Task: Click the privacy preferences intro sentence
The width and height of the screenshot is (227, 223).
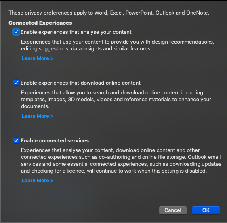Action: pyautogui.click(x=109, y=13)
